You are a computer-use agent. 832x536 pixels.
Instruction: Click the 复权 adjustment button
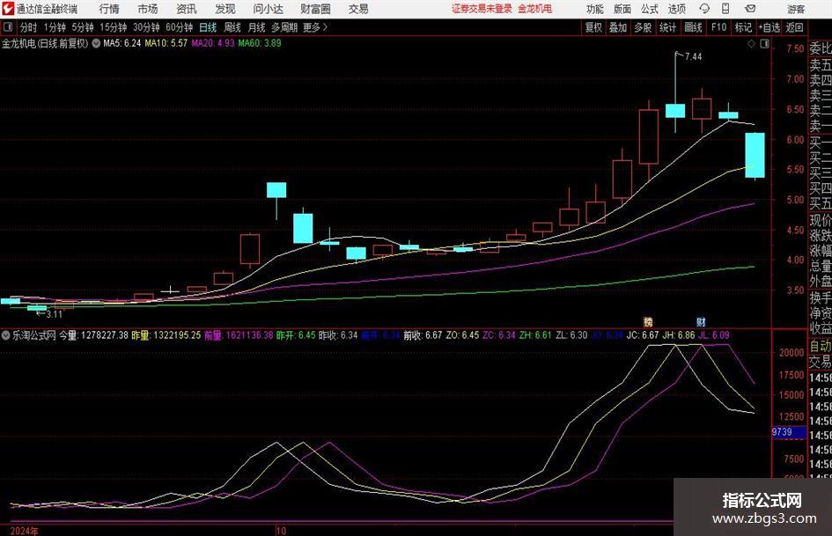pos(593,27)
